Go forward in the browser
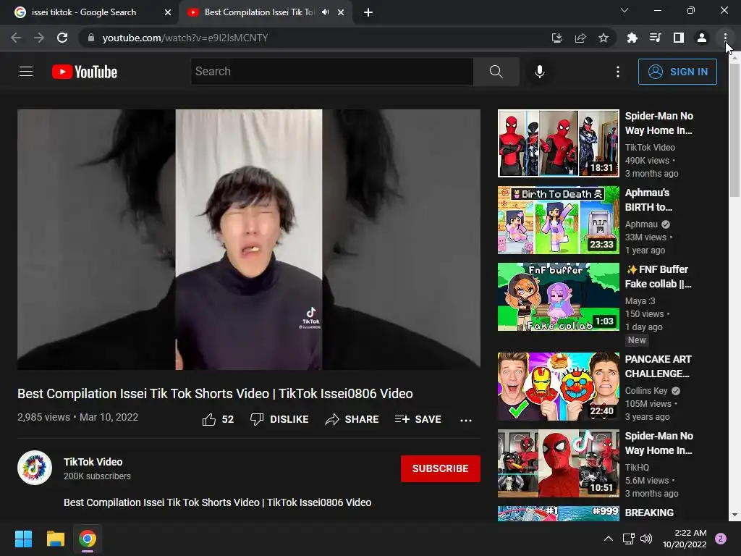Image resolution: width=741 pixels, height=556 pixels. 39,38
